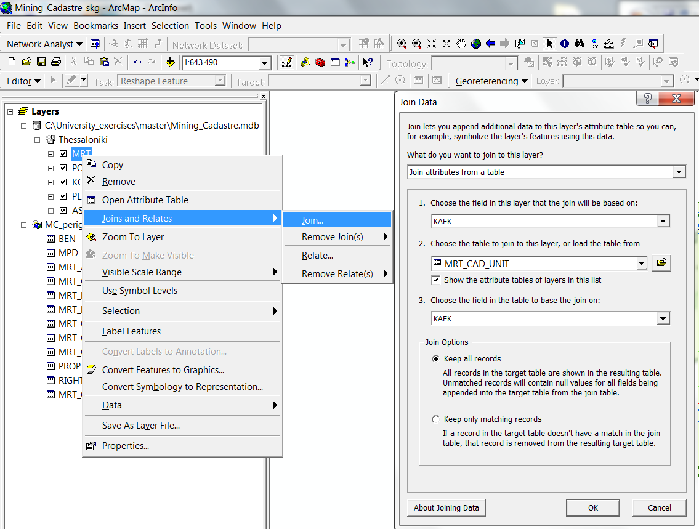The width and height of the screenshot is (699, 529).
Task: Click About Joining Data button
Action: pos(446,507)
